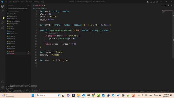Open test2.ts file
Screen dimensions: 174x98
[x=11, y=31]
